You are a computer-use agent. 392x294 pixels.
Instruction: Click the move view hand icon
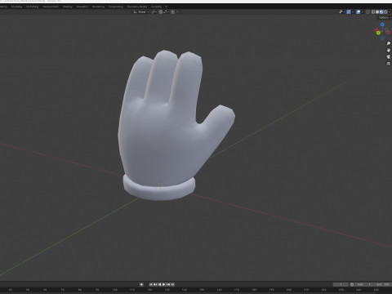pyautogui.click(x=389, y=51)
